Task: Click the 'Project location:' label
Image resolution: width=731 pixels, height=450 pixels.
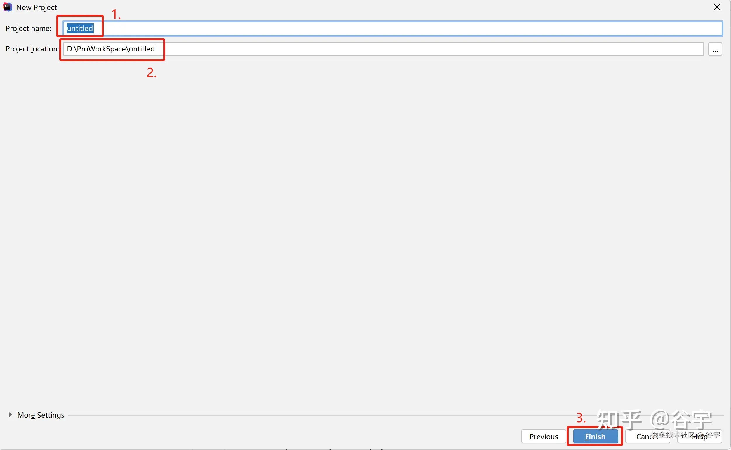Action: pyautogui.click(x=32, y=49)
